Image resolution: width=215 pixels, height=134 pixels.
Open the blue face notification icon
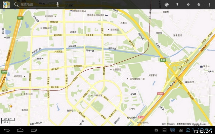(172, 130)
